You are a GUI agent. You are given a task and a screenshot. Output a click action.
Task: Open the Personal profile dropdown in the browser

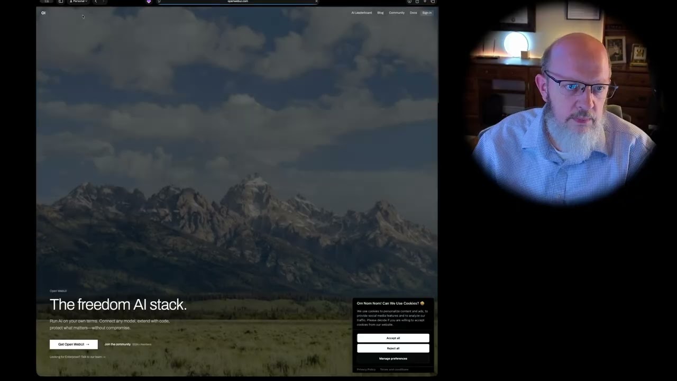(x=78, y=2)
